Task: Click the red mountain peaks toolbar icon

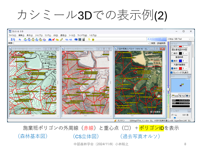Action: click(54, 40)
